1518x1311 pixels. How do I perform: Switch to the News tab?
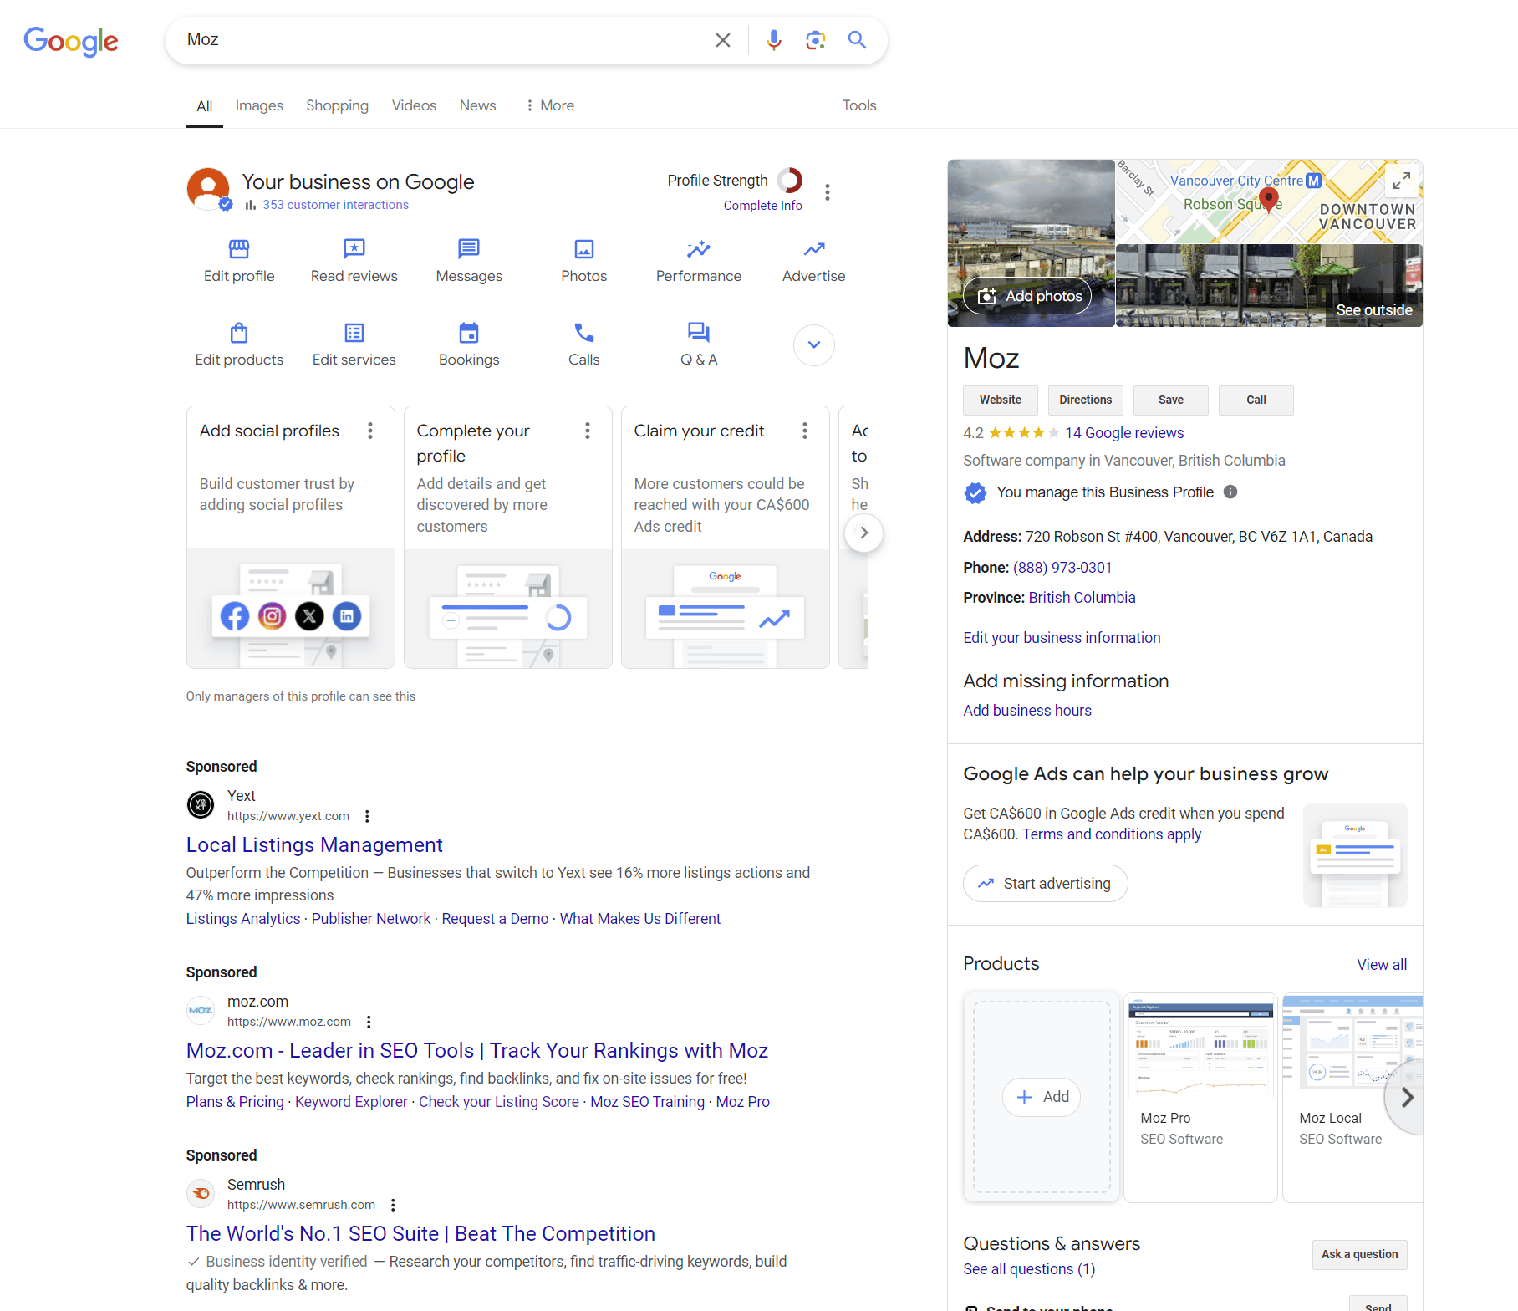click(477, 105)
